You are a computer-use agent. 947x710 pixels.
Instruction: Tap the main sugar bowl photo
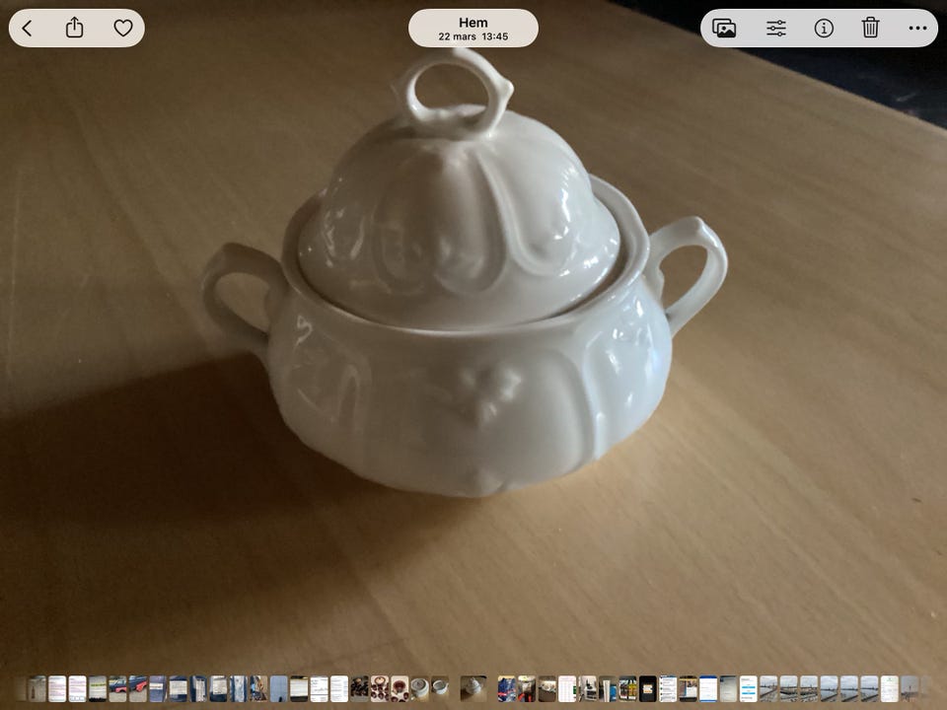click(x=464, y=296)
